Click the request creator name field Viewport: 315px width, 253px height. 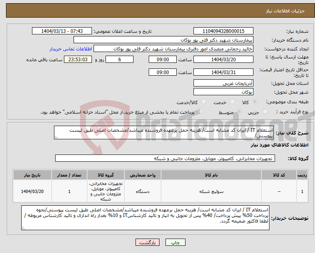click(173, 49)
